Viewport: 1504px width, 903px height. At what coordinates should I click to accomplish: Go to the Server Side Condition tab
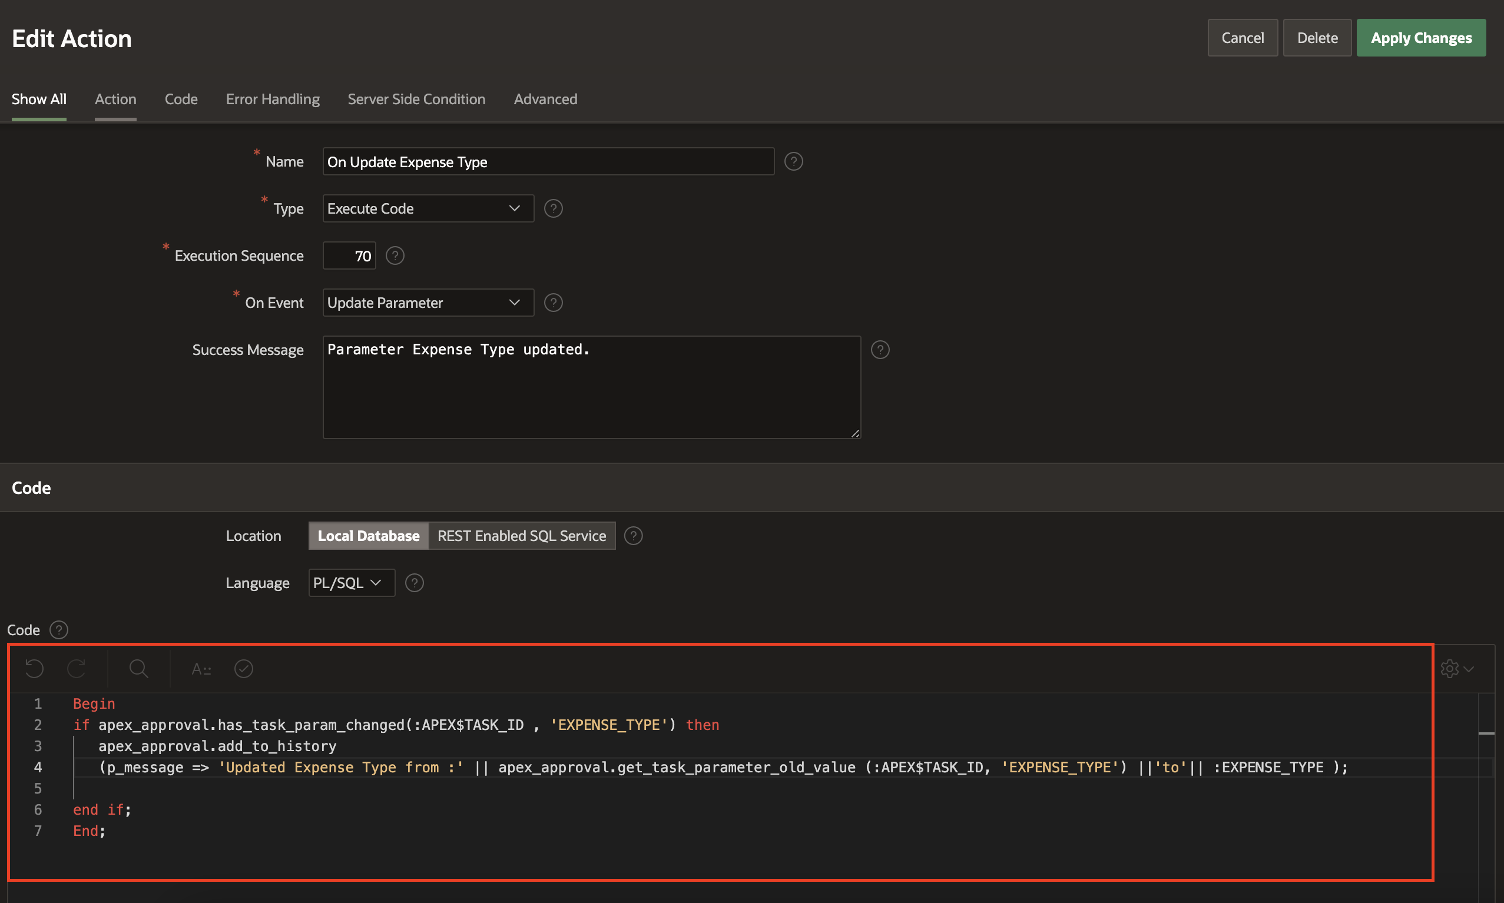coord(416,99)
